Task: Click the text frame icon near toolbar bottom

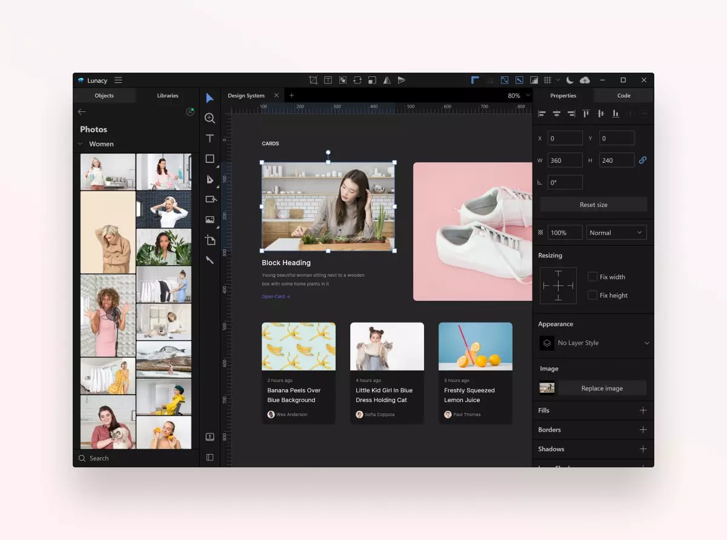Action: click(x=210, y=436)
